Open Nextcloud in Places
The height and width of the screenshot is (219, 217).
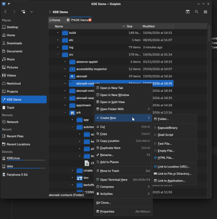point(24,83)
